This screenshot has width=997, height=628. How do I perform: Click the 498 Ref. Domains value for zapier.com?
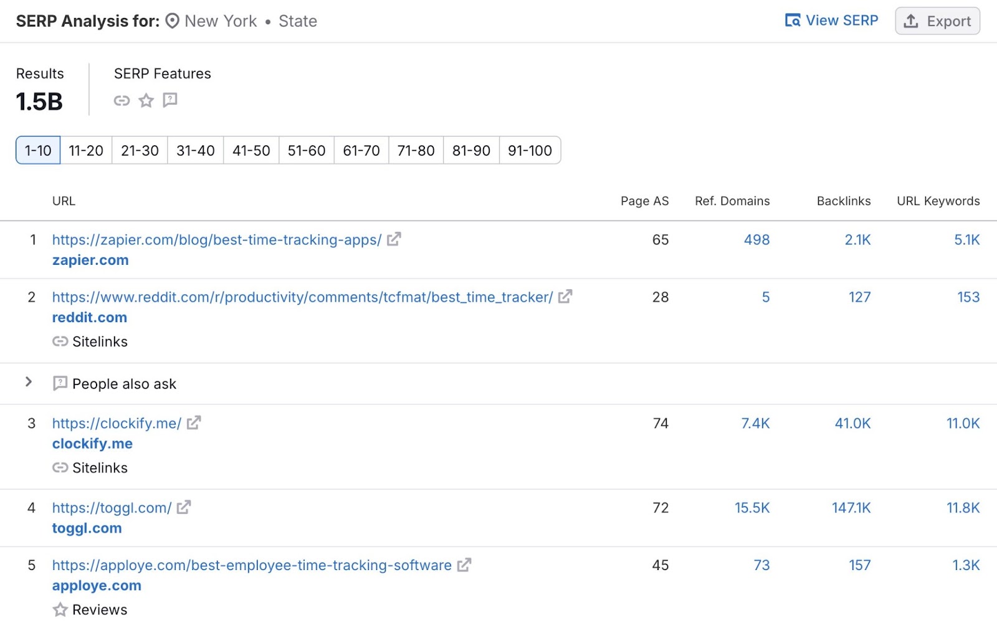pyautogui.click(x=755, y=239)
